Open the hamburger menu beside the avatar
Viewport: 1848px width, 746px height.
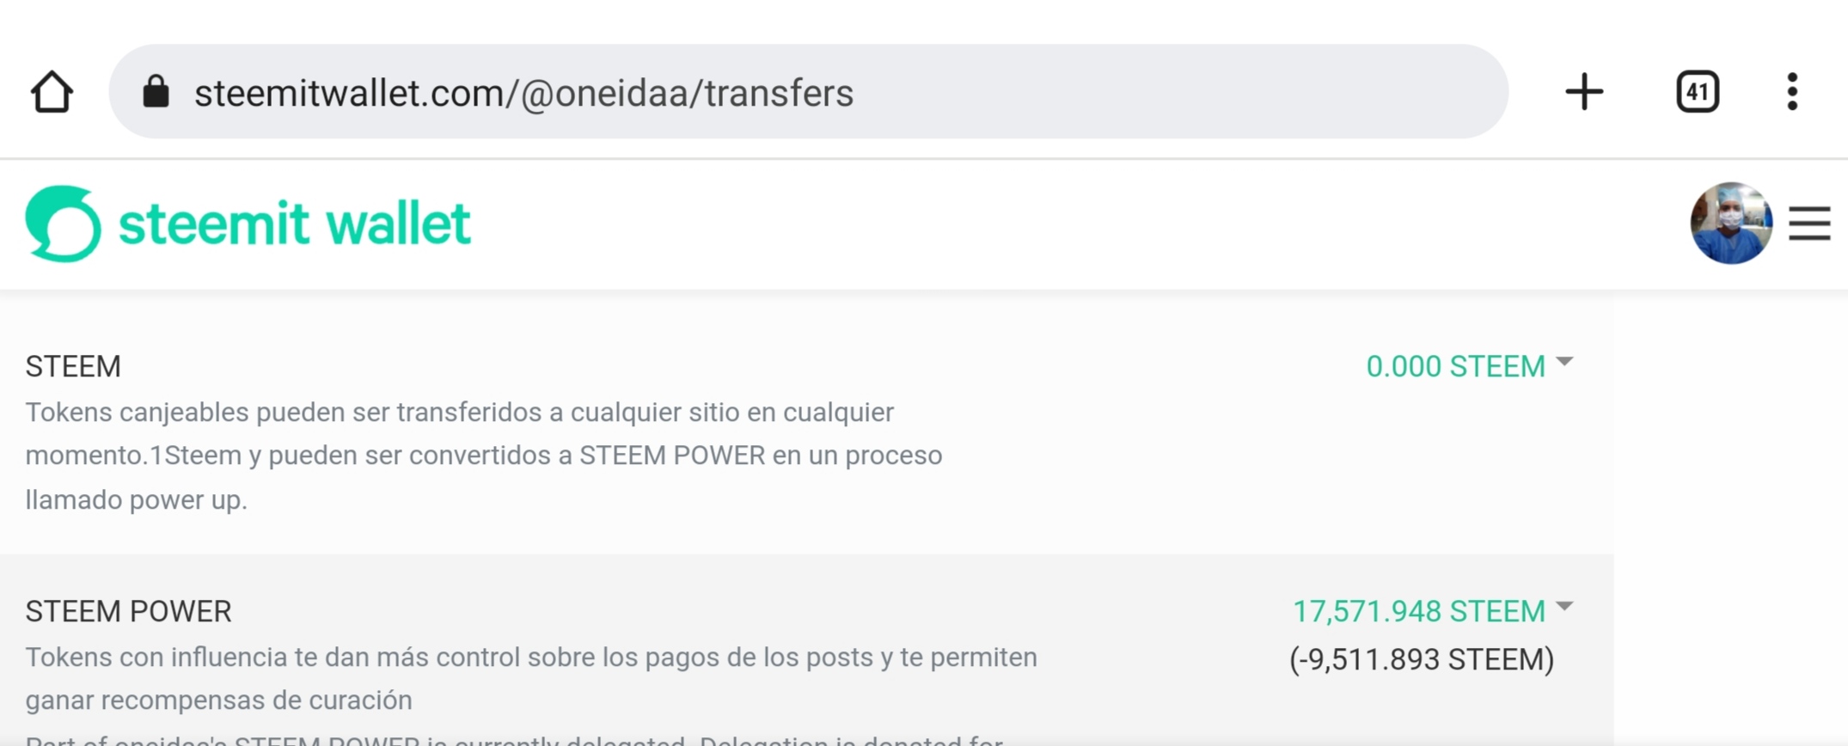pos(1809,223)
